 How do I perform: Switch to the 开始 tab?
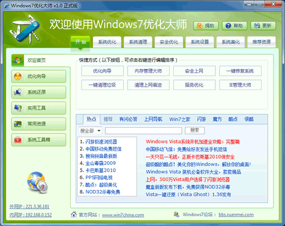[x=80, y=42]
